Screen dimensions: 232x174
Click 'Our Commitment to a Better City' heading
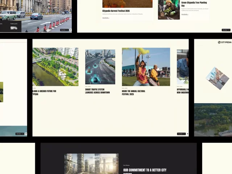(x=145, y=171)
